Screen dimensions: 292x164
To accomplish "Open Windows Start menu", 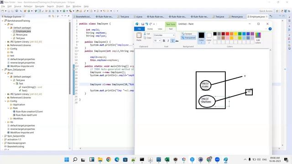I will coord(67,159).
